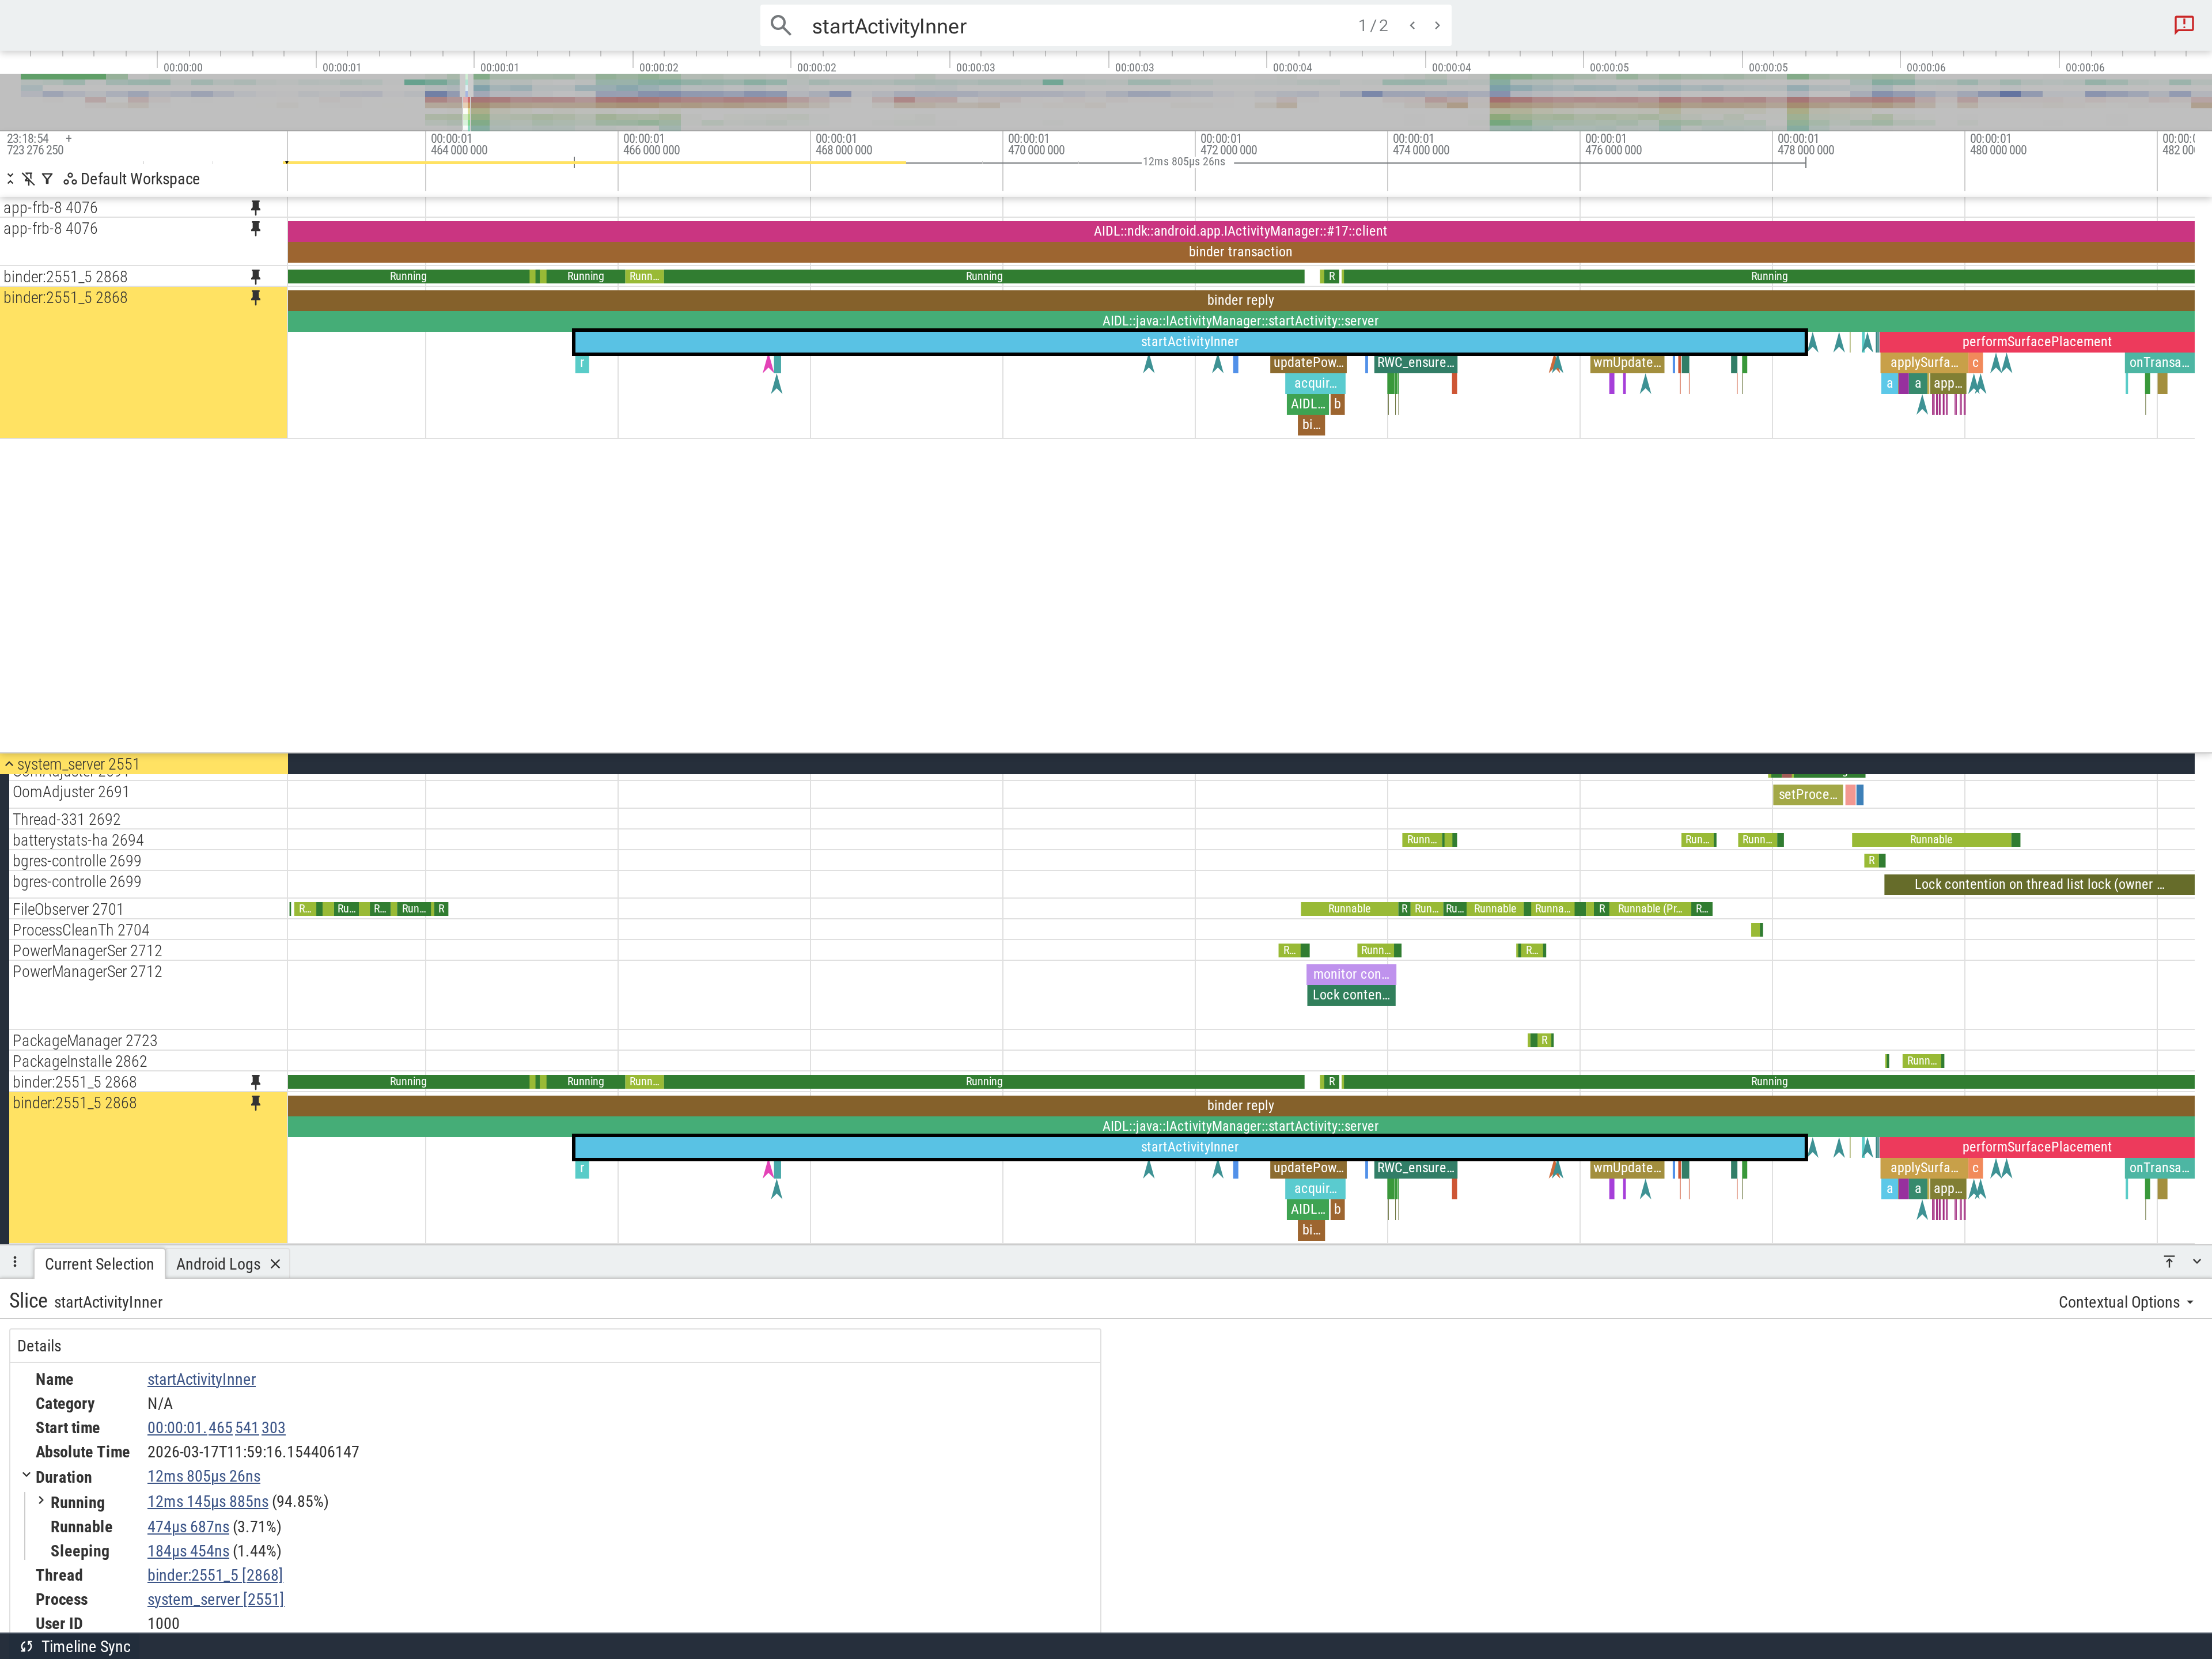Viewport: 2212px width, 1659px height.
Task: Open thread link binder:2551_5 [2868]
Action: 215,1575
